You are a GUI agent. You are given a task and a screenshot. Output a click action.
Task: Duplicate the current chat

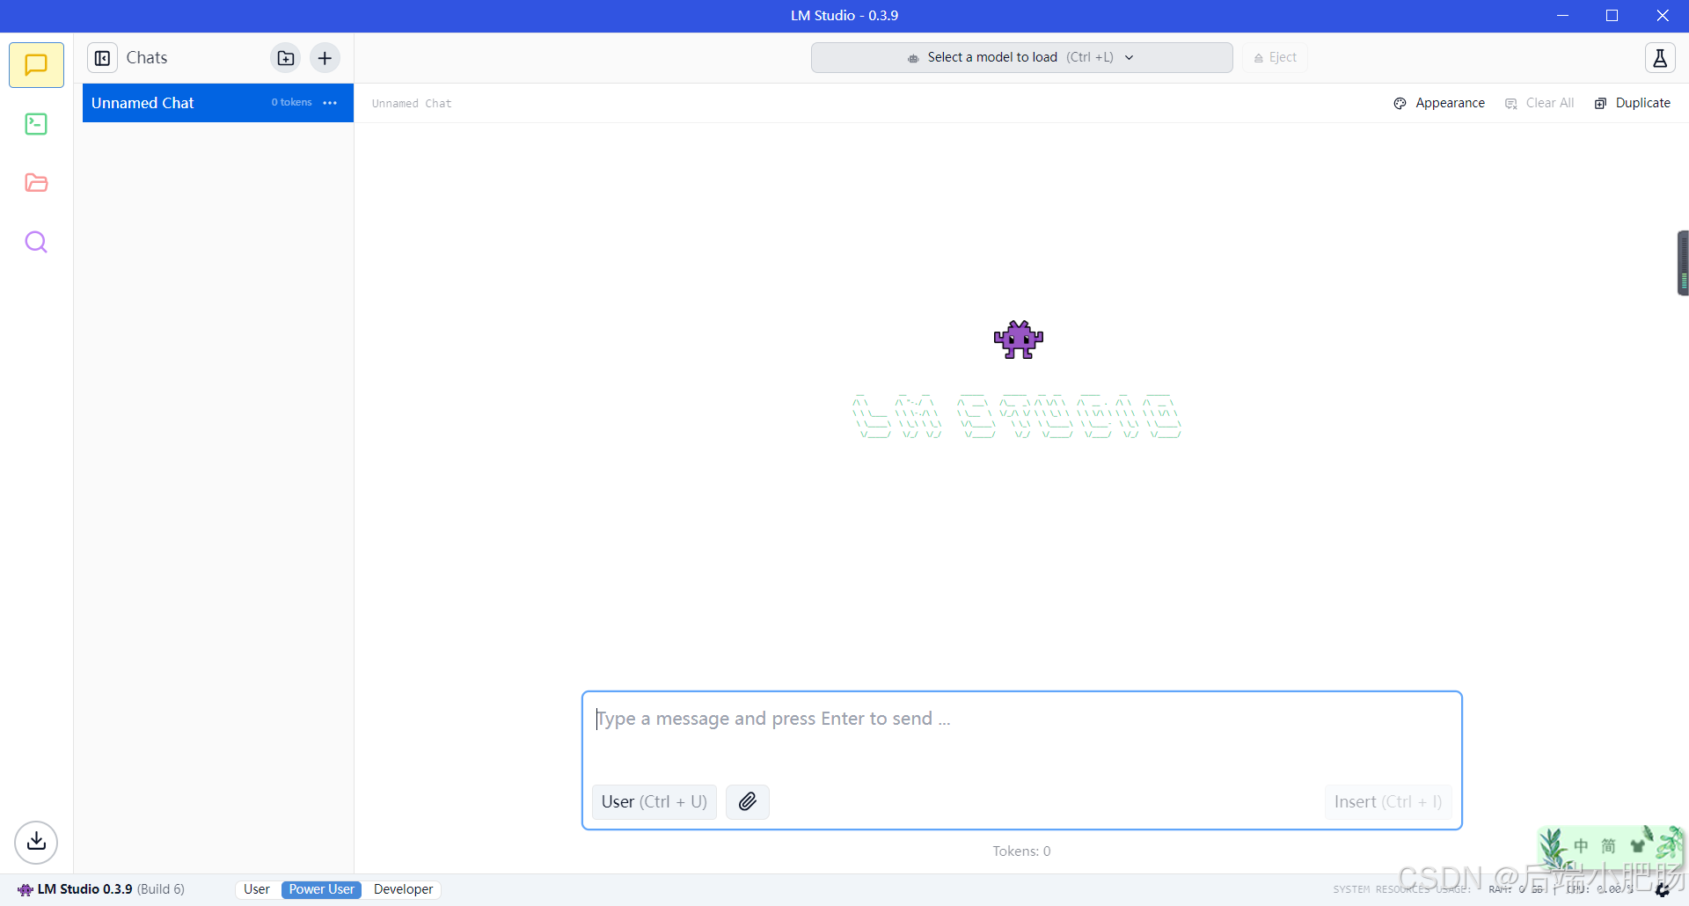[1633, 103]
